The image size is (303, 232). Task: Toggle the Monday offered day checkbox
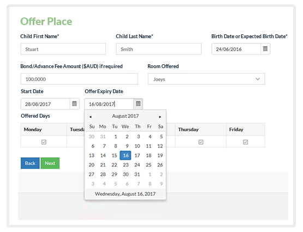(x=44, y=142)
